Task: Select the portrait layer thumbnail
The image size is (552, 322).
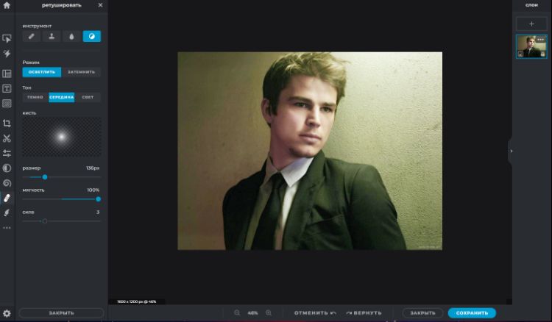Action: 531,46
